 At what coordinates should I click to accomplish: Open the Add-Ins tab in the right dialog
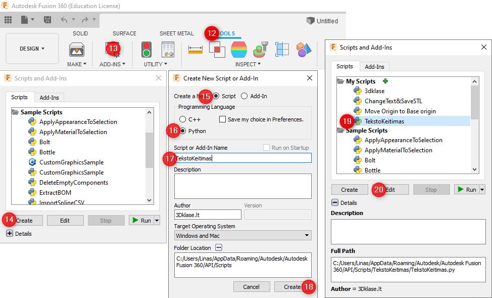tap(374, 67)
